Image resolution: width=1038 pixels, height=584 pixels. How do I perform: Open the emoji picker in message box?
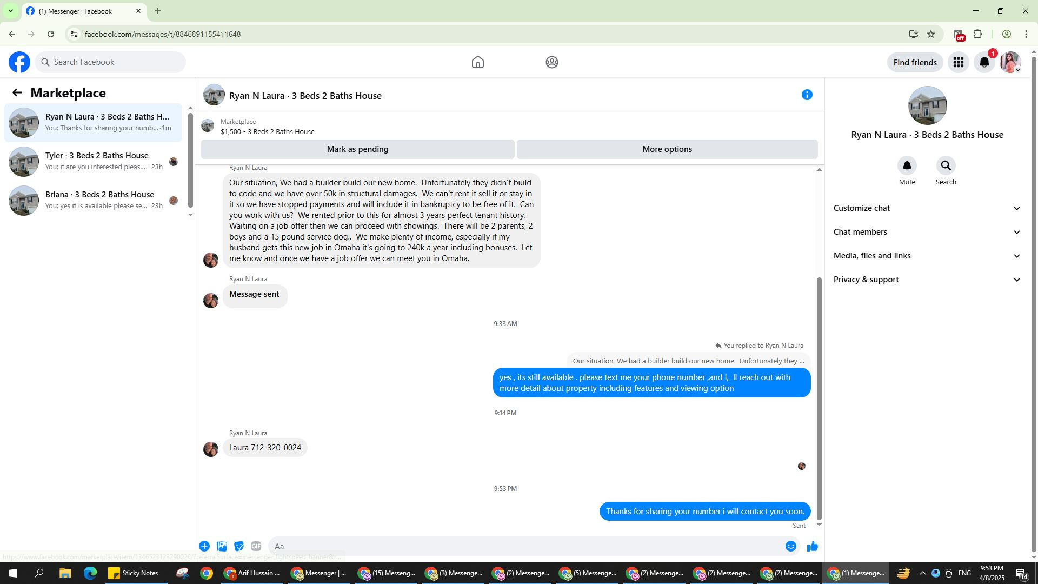click(790, 546)
